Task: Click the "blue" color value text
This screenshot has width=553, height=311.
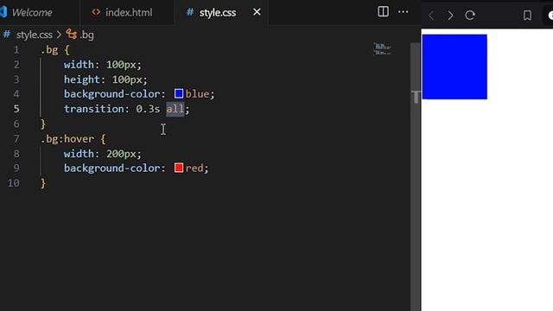Action: coord(197,94)
